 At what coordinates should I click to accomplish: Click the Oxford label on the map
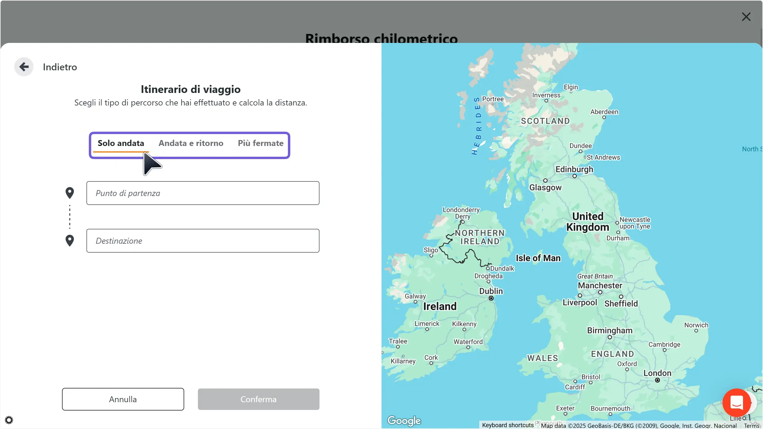[x=627, y=364]
